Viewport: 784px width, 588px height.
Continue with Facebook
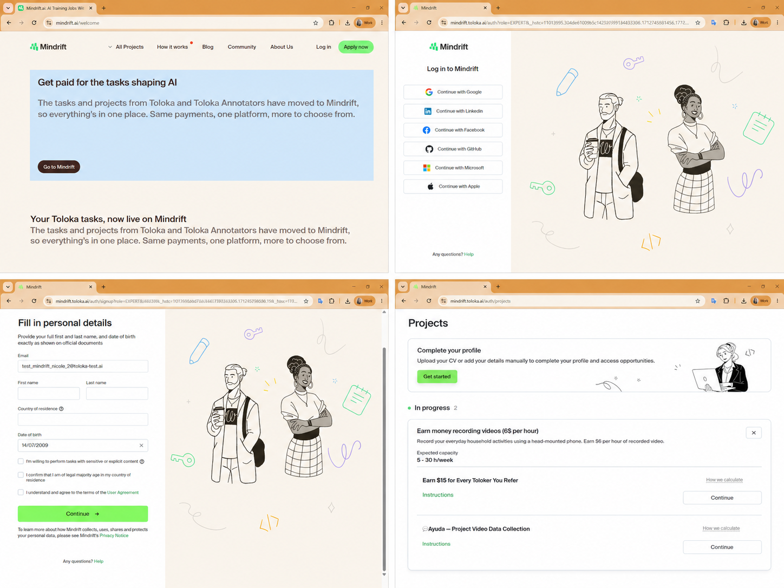pyautogui.click(x=453, y=130)
